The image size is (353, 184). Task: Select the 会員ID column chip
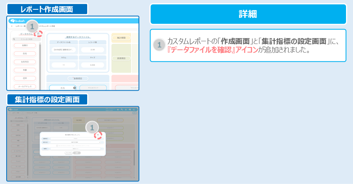pyautogui.click(x=25, y=46)
